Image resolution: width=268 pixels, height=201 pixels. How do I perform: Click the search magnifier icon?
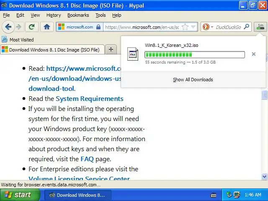coord(247,27)
